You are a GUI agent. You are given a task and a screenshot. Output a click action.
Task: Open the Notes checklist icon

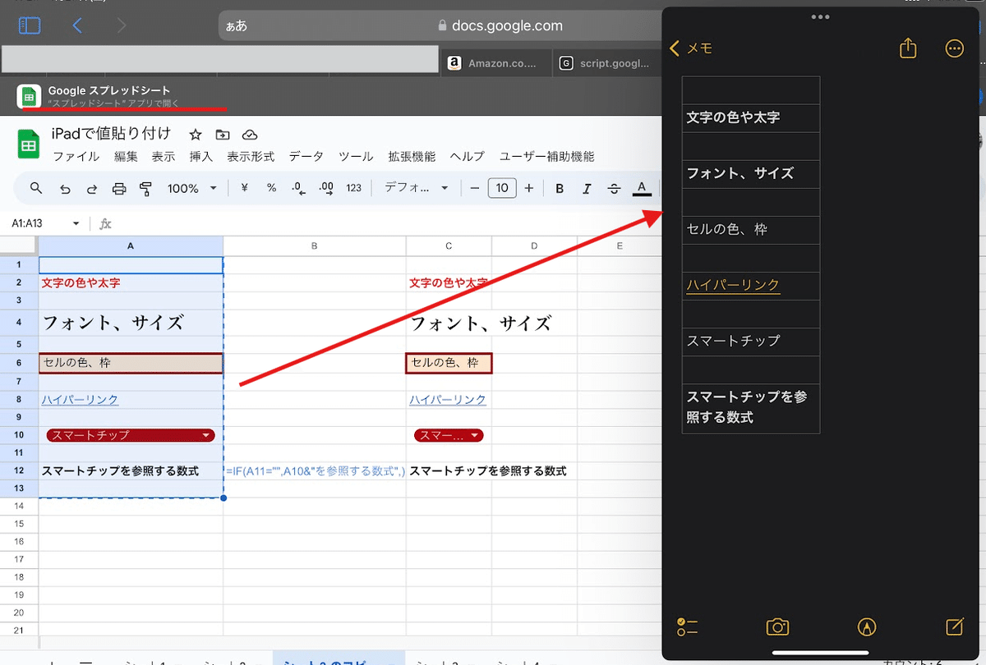(687, 627)
